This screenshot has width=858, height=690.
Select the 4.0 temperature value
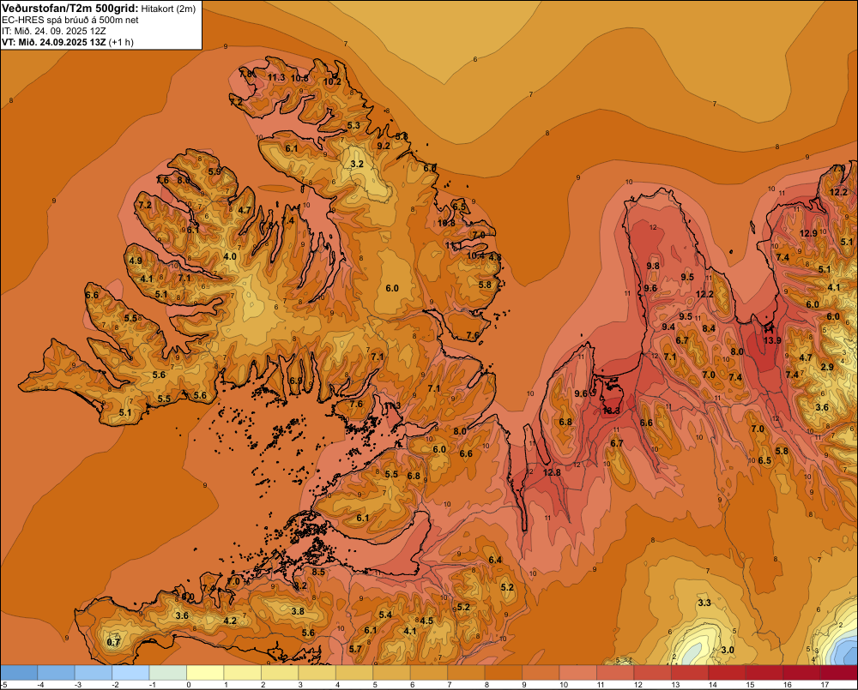point(230,256)
